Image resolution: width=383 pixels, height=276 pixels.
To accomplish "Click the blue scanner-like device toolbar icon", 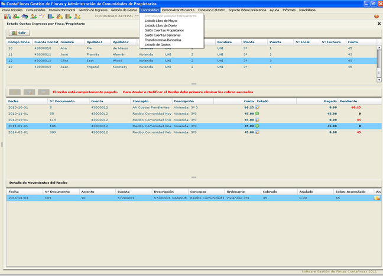I will 25,17.
